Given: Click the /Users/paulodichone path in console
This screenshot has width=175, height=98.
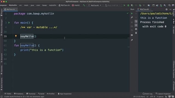Looking at the screenshot, I should [x=156, y=14].
